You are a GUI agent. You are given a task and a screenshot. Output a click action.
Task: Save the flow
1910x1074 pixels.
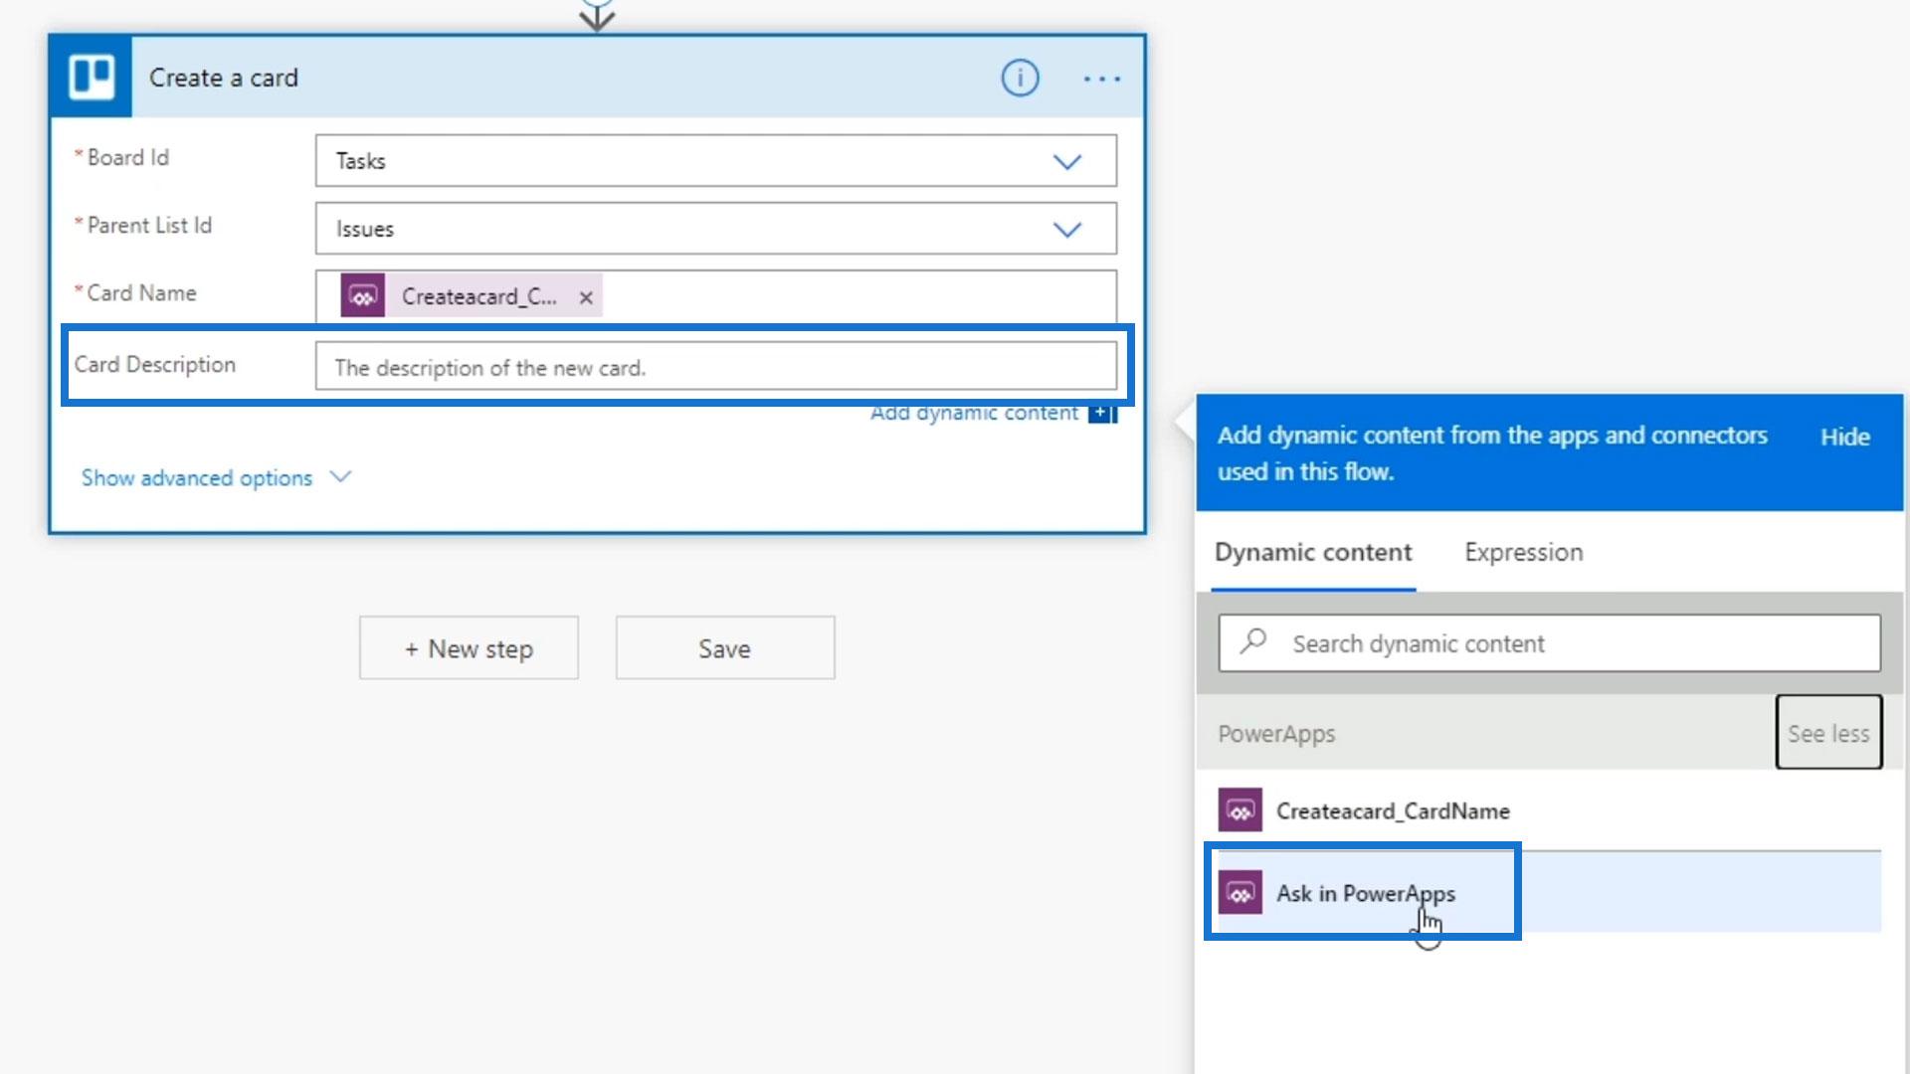click(724, 648)
